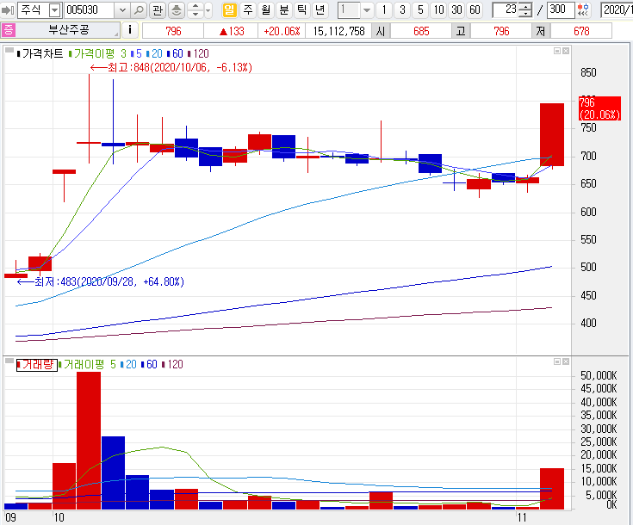Click the pink 증 margin badge icon

point(9,30)
